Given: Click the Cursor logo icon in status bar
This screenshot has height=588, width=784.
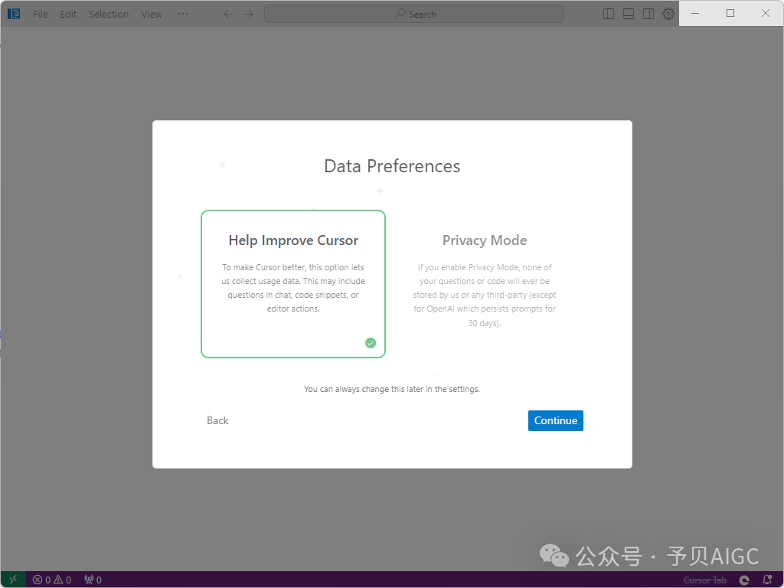Looking at the screenshot, I should point(744,580).
